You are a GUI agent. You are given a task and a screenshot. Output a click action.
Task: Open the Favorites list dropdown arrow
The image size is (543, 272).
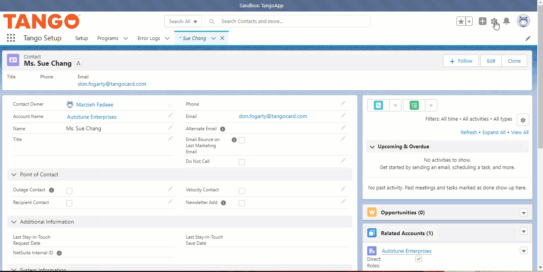point(469,22)
